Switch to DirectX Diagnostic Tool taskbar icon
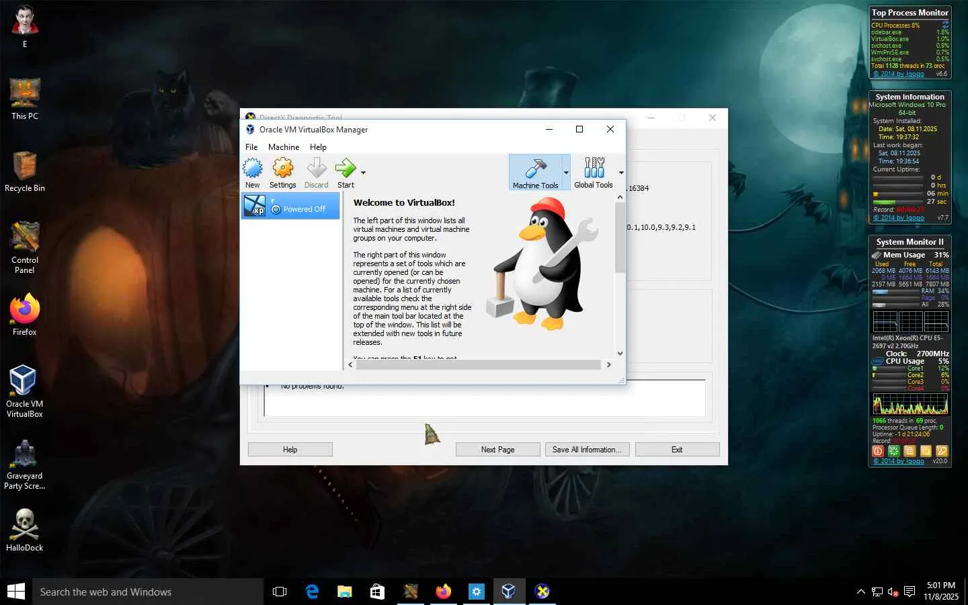 point(542,592)
